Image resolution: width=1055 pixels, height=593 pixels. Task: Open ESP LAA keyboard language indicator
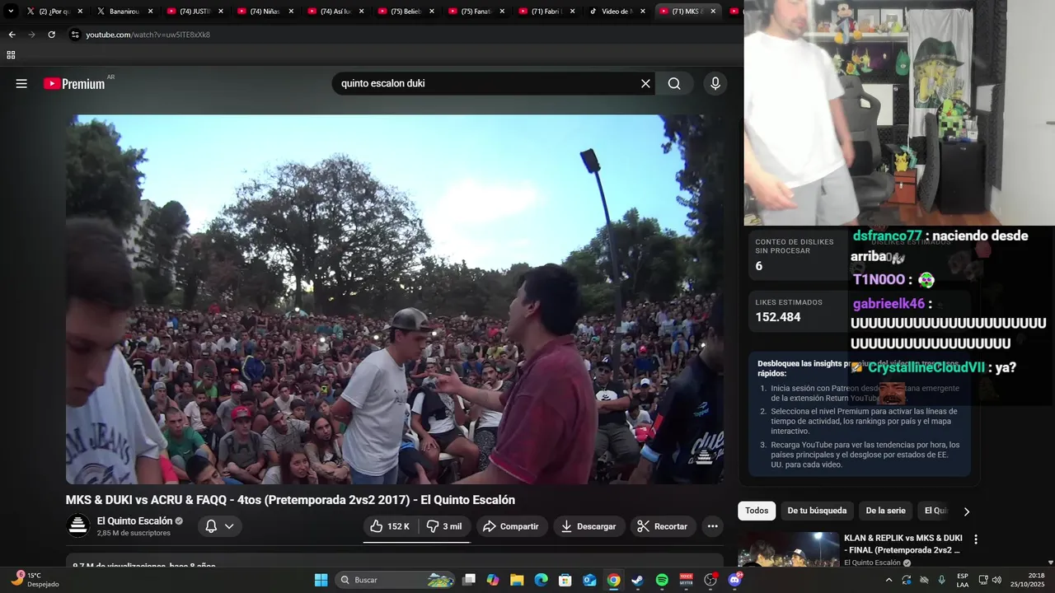coord(963,580)
